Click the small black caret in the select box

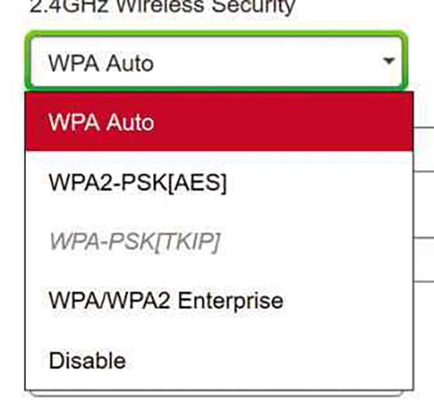coord(389,61)
